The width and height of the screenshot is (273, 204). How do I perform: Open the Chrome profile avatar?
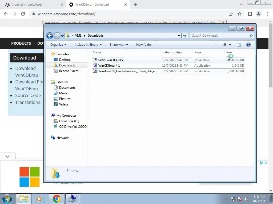[259, 14]
